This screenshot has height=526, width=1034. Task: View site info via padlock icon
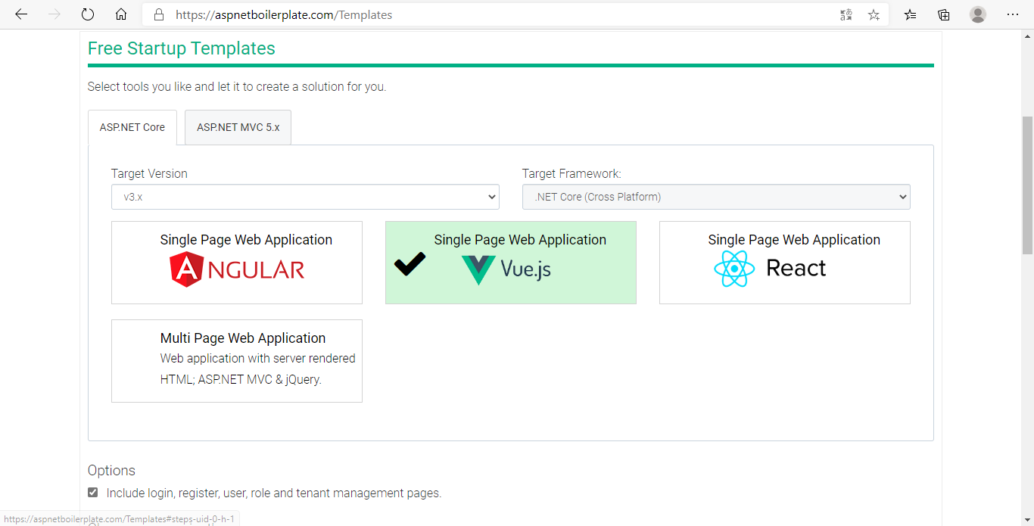[159, 14]
